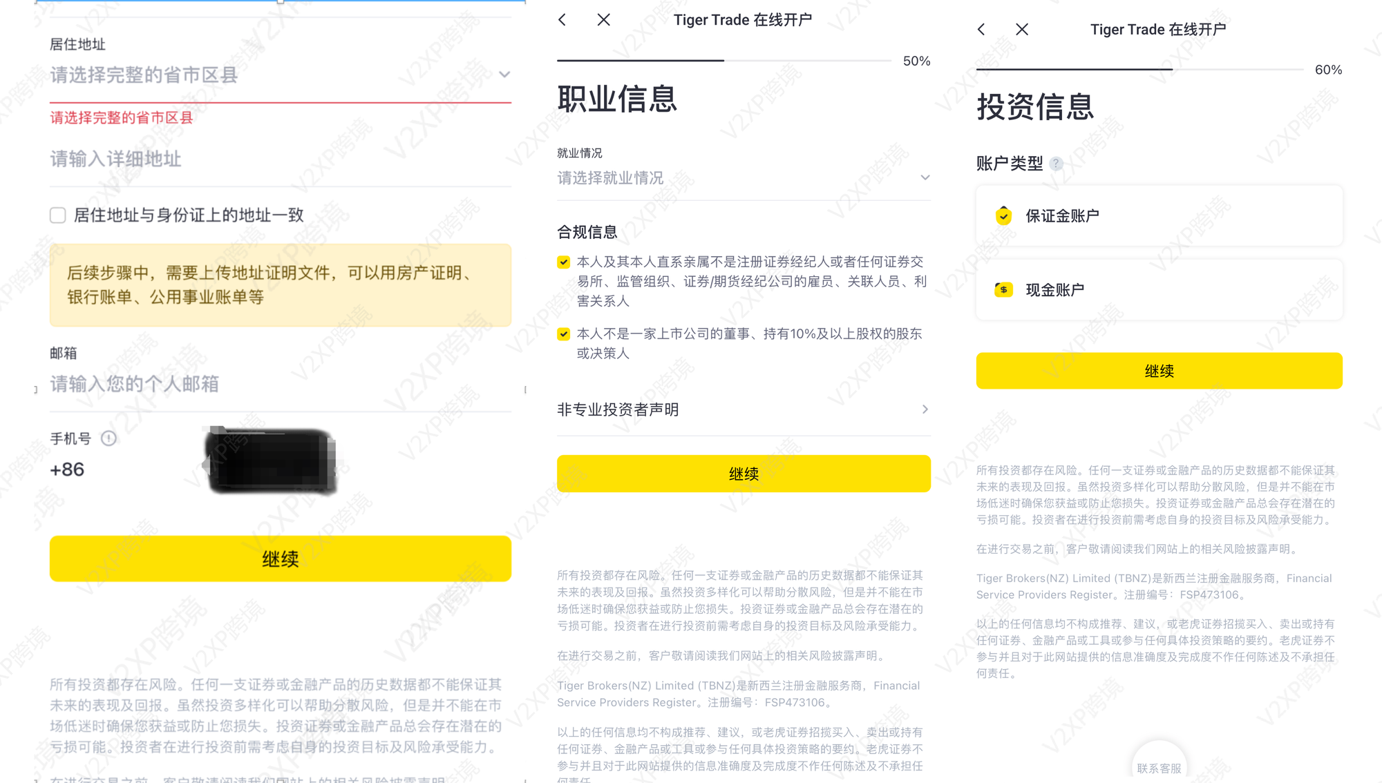The image size is (1382, 783).
Task: Select the 保证金账户 account type
Action: [1159, 216]
